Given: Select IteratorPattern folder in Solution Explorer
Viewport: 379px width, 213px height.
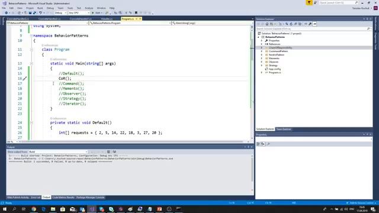Looking at the screenshot, I should pos(277,55).
